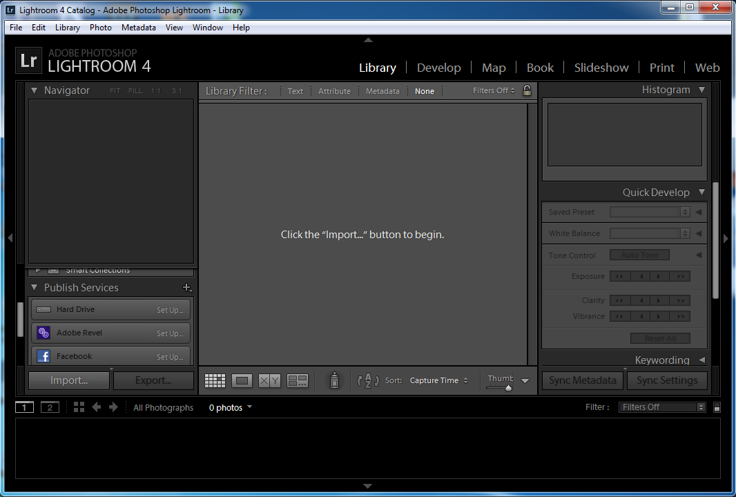736x497 pixels.
Task: Activate Survey view icon
Action: tap(297, 380)
